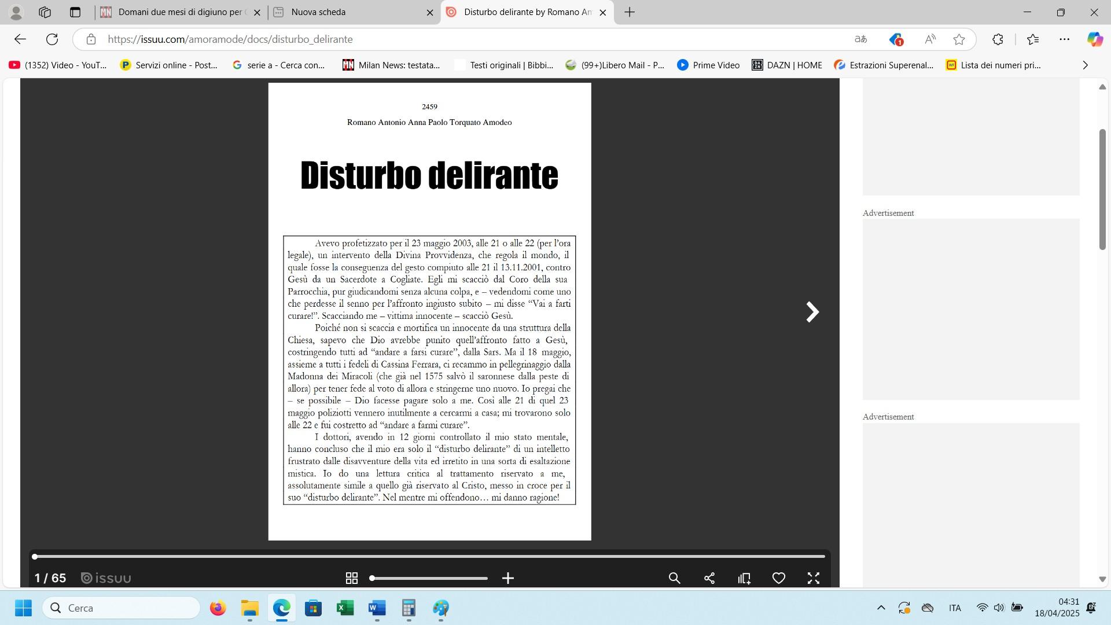Show hidden system tray icons

point(881,608)
